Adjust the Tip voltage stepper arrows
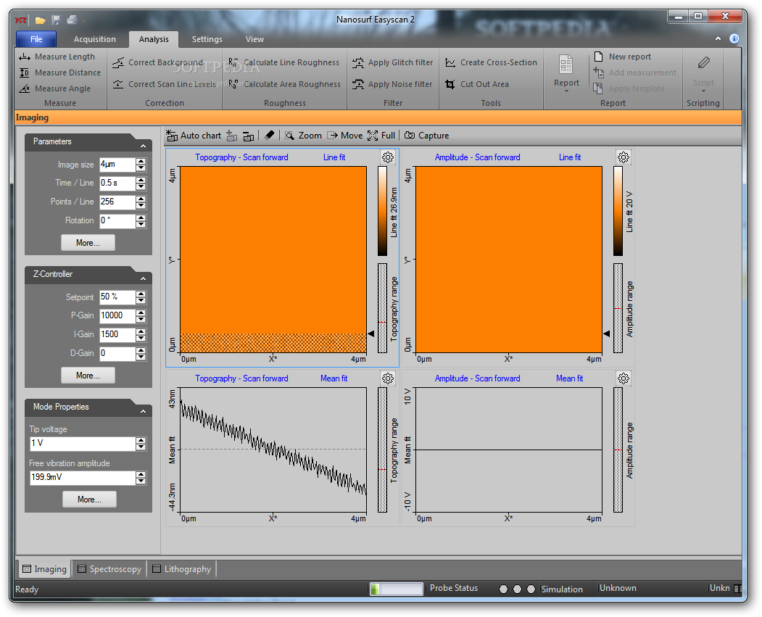Image resolution: width=762 pixels, height=617 pixels. coord(141,444)
